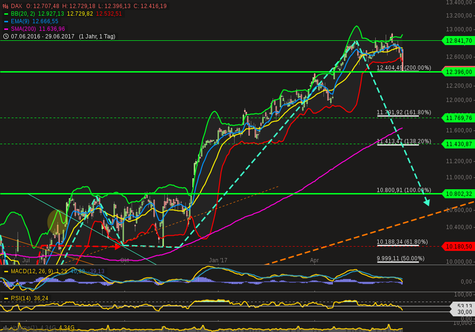Click the yellow MACD legend marker
The width and height of the screenshot is (475, 332).
pyautogui.click(x=6, y=271)
